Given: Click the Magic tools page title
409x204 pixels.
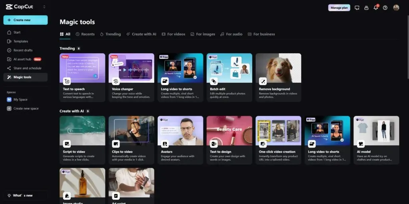Looking at the screenshot, I should click(x=77, y=22).
